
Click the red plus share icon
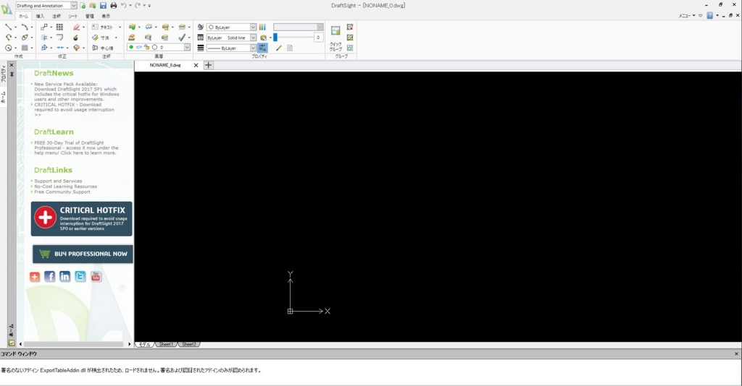tap(35, 277)
